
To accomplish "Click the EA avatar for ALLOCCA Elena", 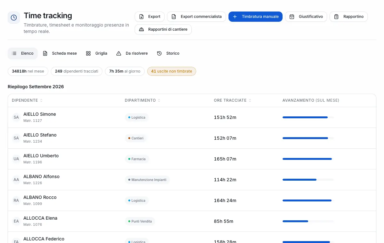I will tap(16, 221).
